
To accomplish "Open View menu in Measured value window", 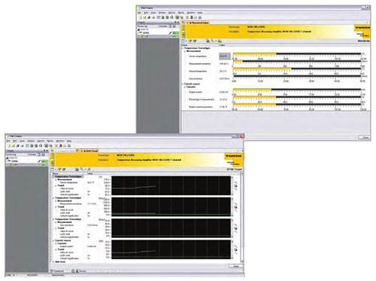I will (x=153, y=13).
